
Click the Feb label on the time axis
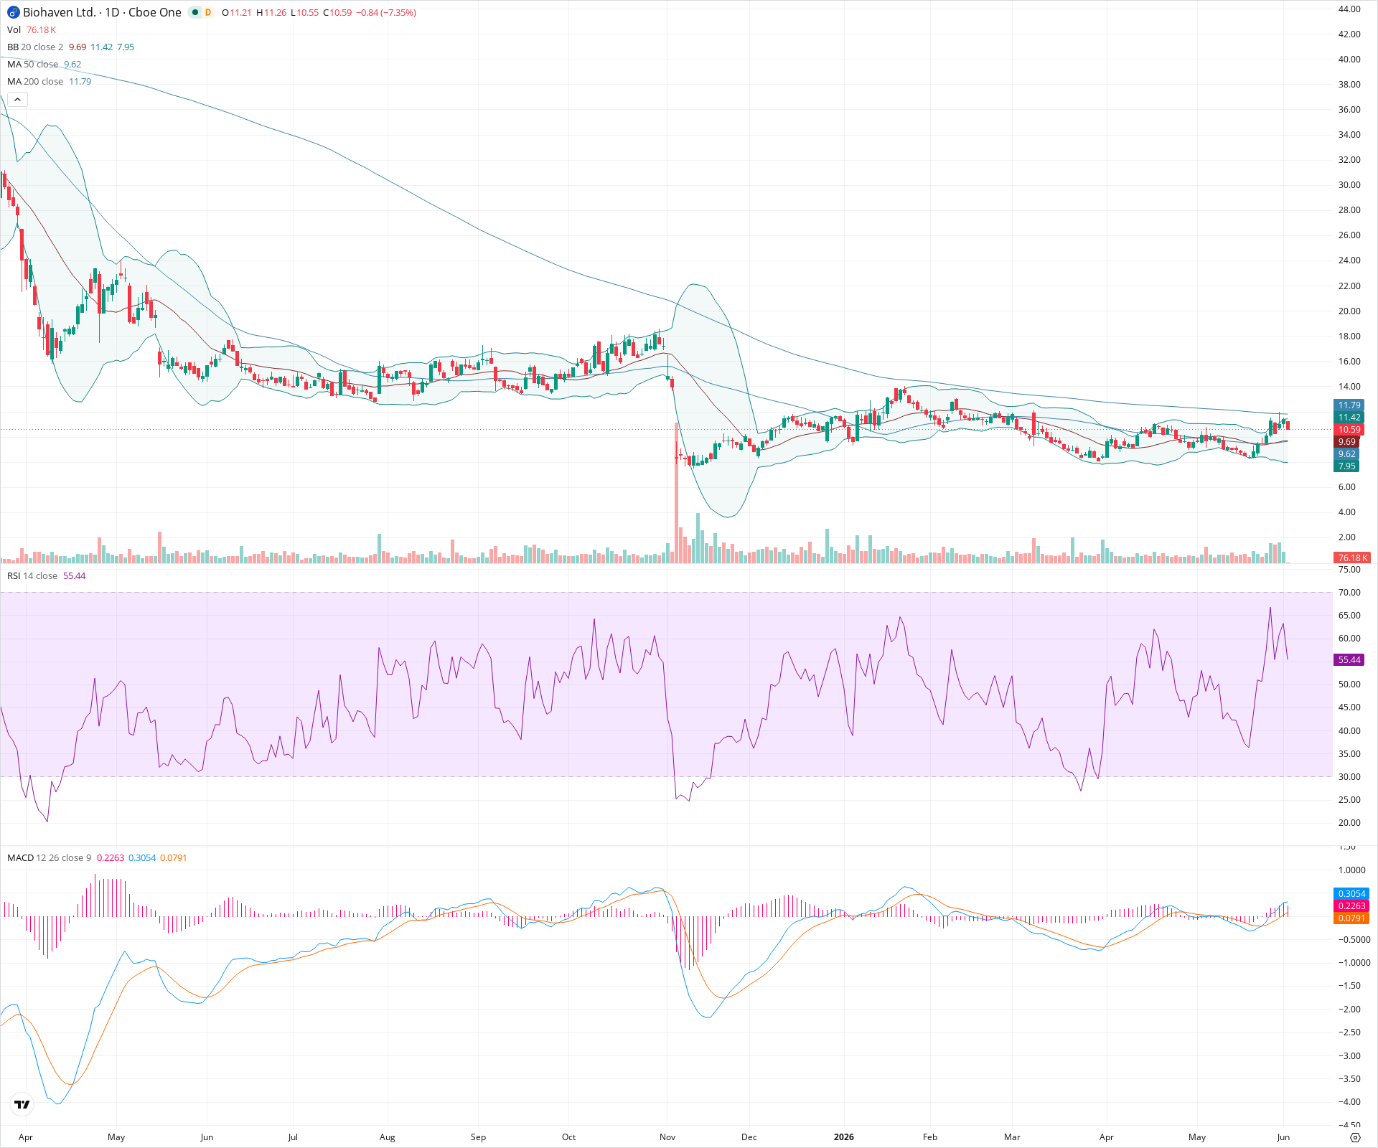click(930, 1137)
